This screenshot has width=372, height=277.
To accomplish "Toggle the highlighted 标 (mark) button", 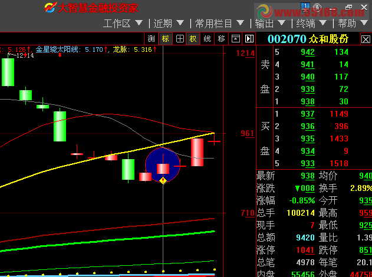I will click(x=165, y=39).
